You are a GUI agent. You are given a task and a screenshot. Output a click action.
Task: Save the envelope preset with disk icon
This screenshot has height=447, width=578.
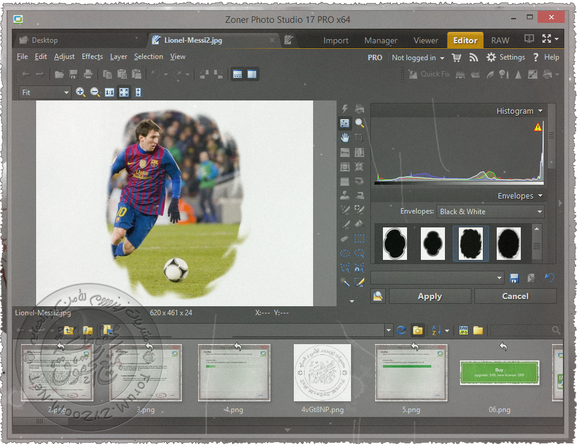click(514, 278)
